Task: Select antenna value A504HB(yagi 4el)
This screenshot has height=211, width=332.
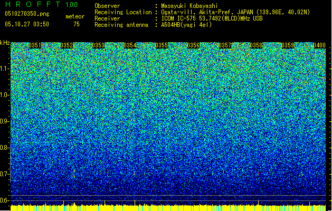Action: [186, 25]
